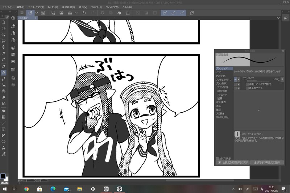Open the ファイル(F) menu
This screenshot has width=290, height=193.
(x=7, y=7)
